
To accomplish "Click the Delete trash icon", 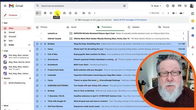I will point(57,13).
